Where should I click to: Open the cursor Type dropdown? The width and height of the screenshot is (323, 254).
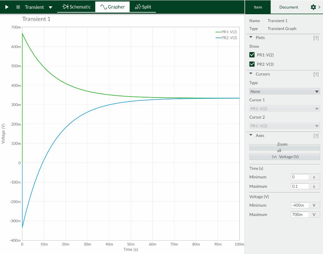284,91
